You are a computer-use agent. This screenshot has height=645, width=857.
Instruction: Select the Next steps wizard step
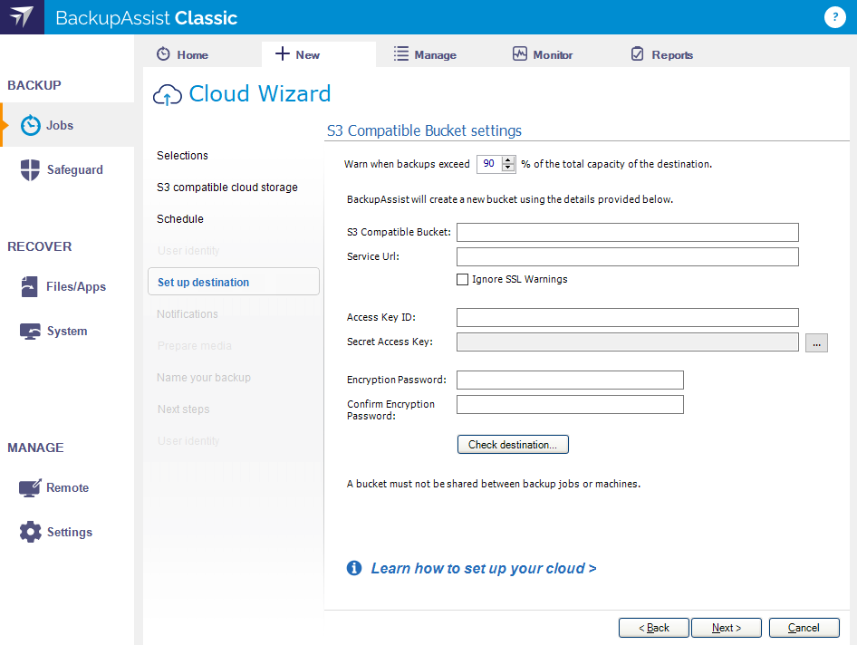point(184,409)
